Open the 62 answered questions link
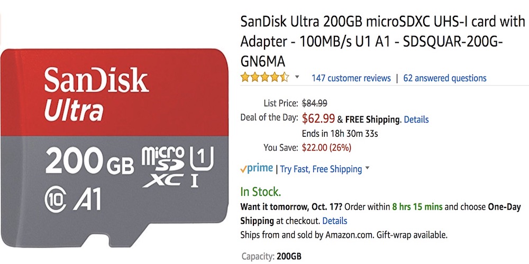 [445, 78]
